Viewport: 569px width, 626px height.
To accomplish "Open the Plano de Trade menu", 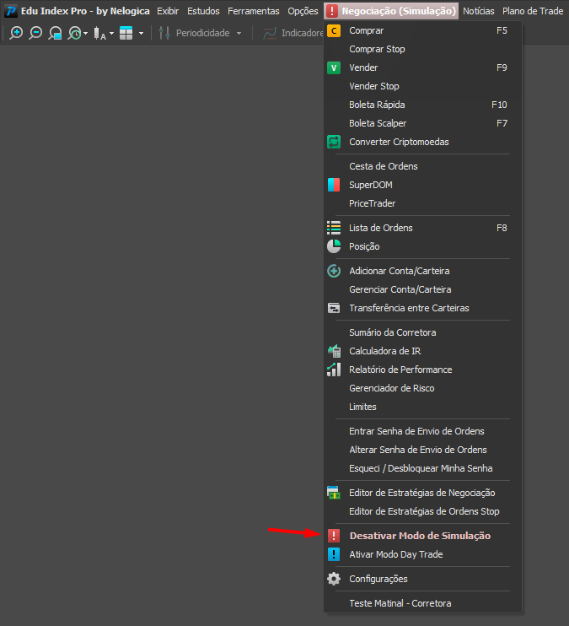I will (x=533, y=11).
